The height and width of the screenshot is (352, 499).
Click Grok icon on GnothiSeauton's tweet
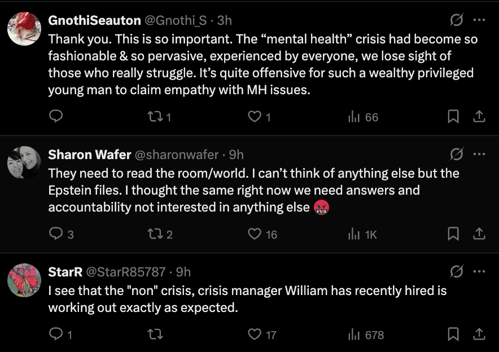(x=456, y=20)
